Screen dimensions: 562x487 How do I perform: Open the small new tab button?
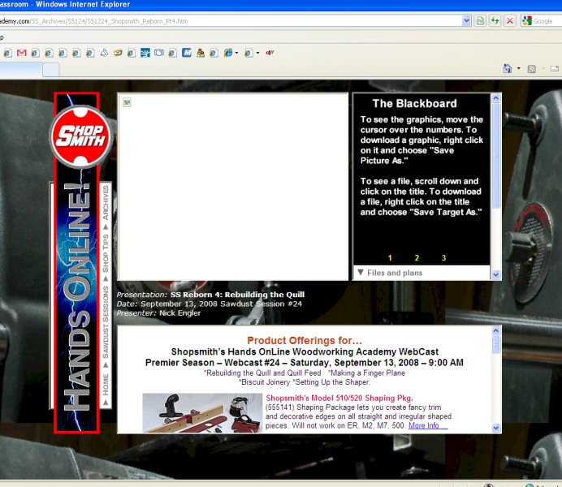point(51,70)
